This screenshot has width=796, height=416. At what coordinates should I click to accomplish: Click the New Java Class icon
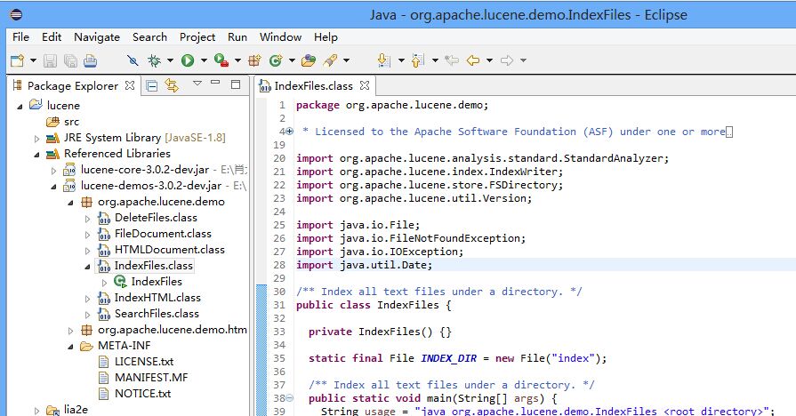coord(276,60)
